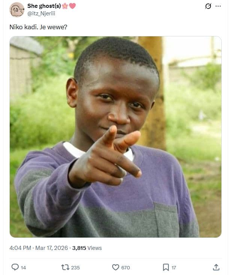This screenshot has height=275, width=230.
Task: Click the 235 reposts count
Action: click(75, 268)
